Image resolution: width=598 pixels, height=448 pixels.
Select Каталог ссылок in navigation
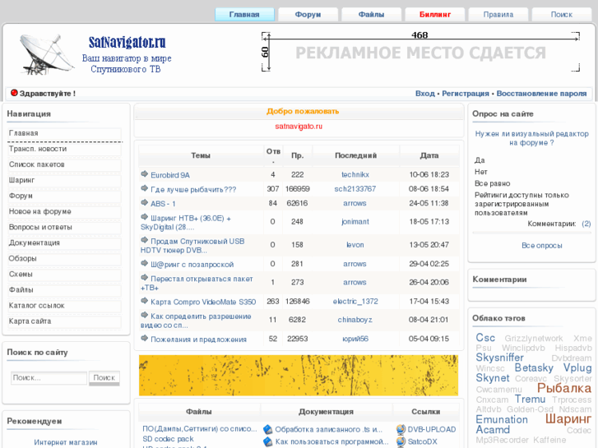click(64, 306)
